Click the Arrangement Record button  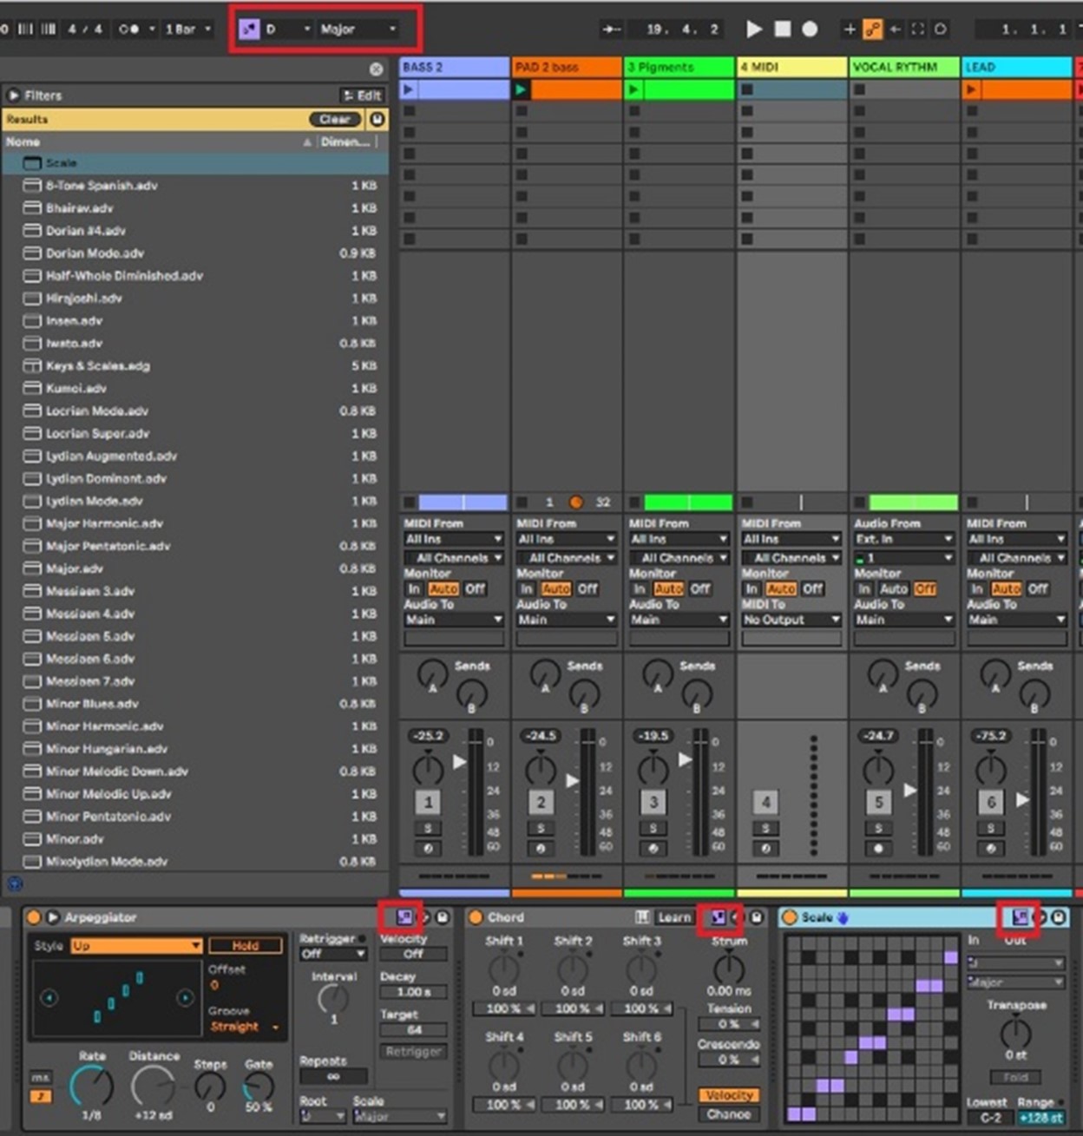pos(810,30)
